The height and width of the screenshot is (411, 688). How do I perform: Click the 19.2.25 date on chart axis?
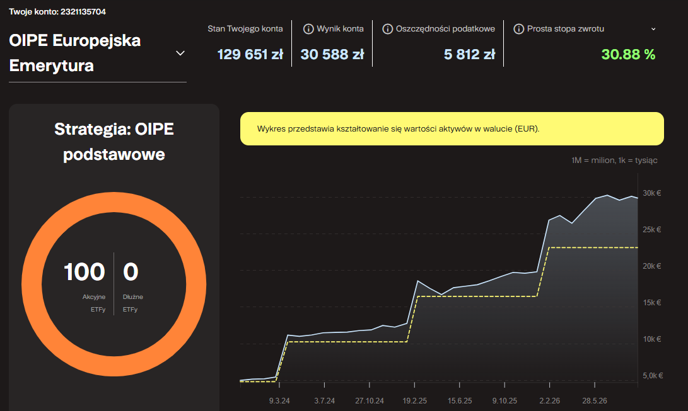415,400
